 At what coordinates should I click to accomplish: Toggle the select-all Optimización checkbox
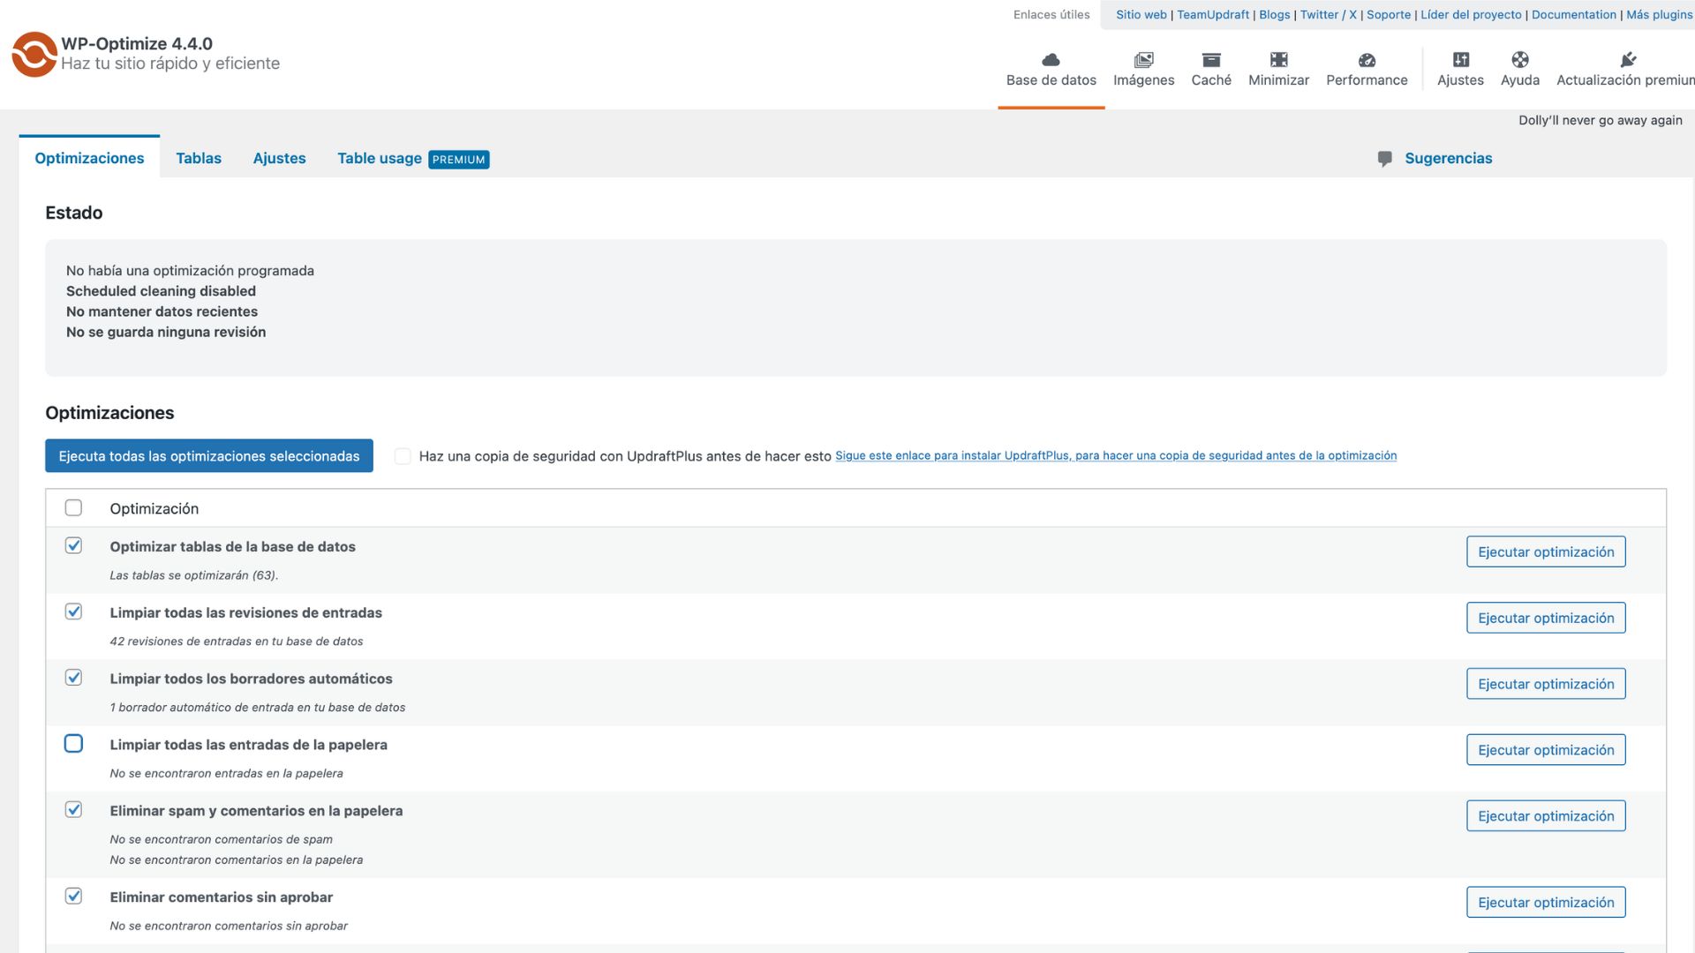click(74, 507)
